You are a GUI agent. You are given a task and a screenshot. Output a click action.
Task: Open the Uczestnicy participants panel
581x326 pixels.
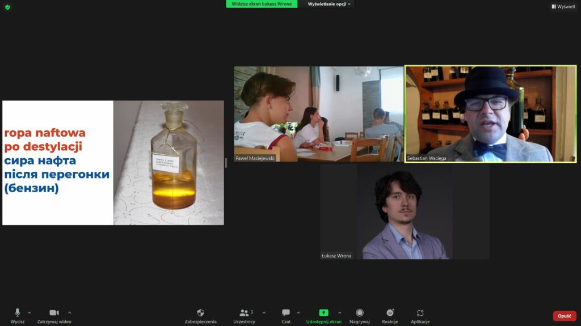[x=244, y=313]
